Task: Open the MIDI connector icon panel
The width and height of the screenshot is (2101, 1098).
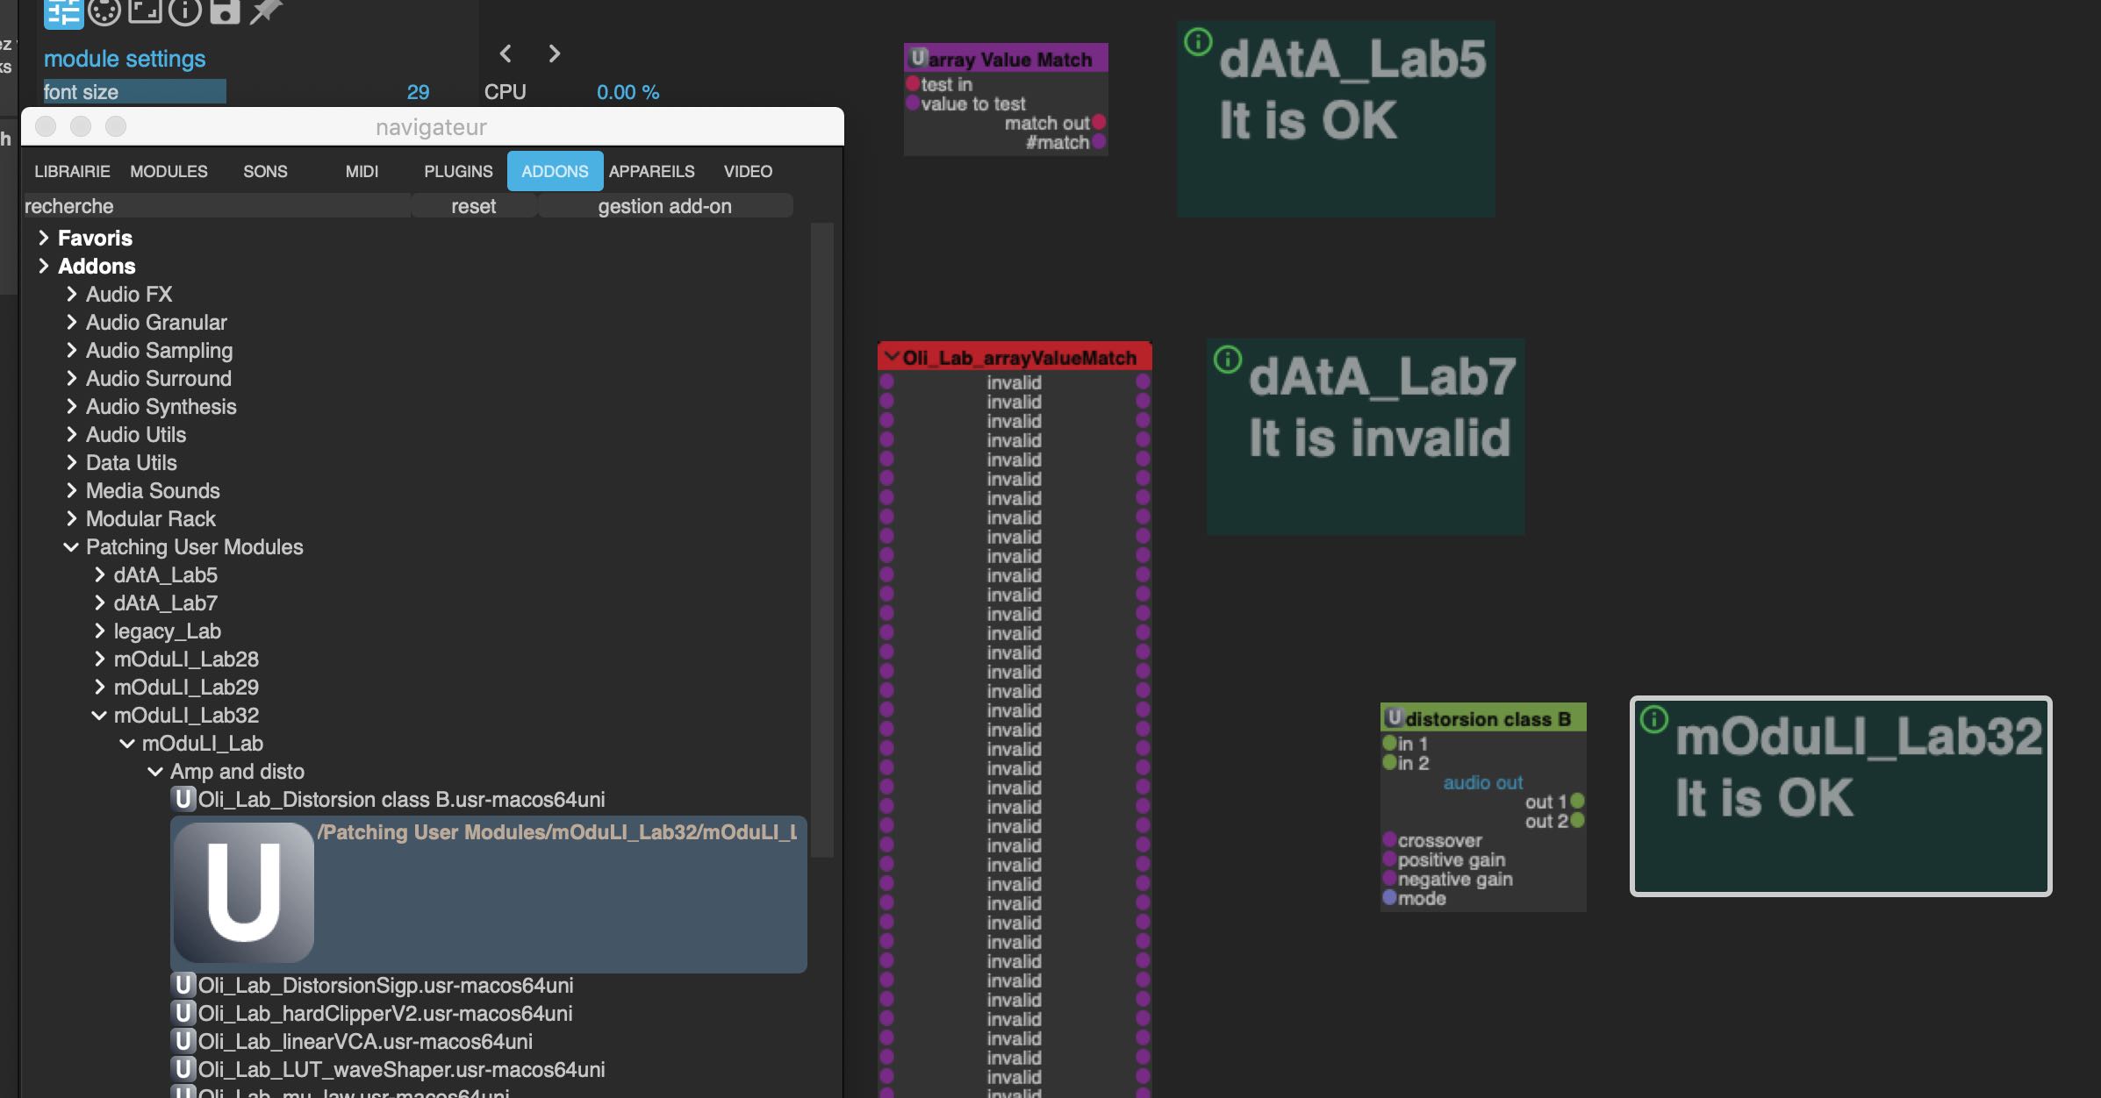Action: [104, 11]
